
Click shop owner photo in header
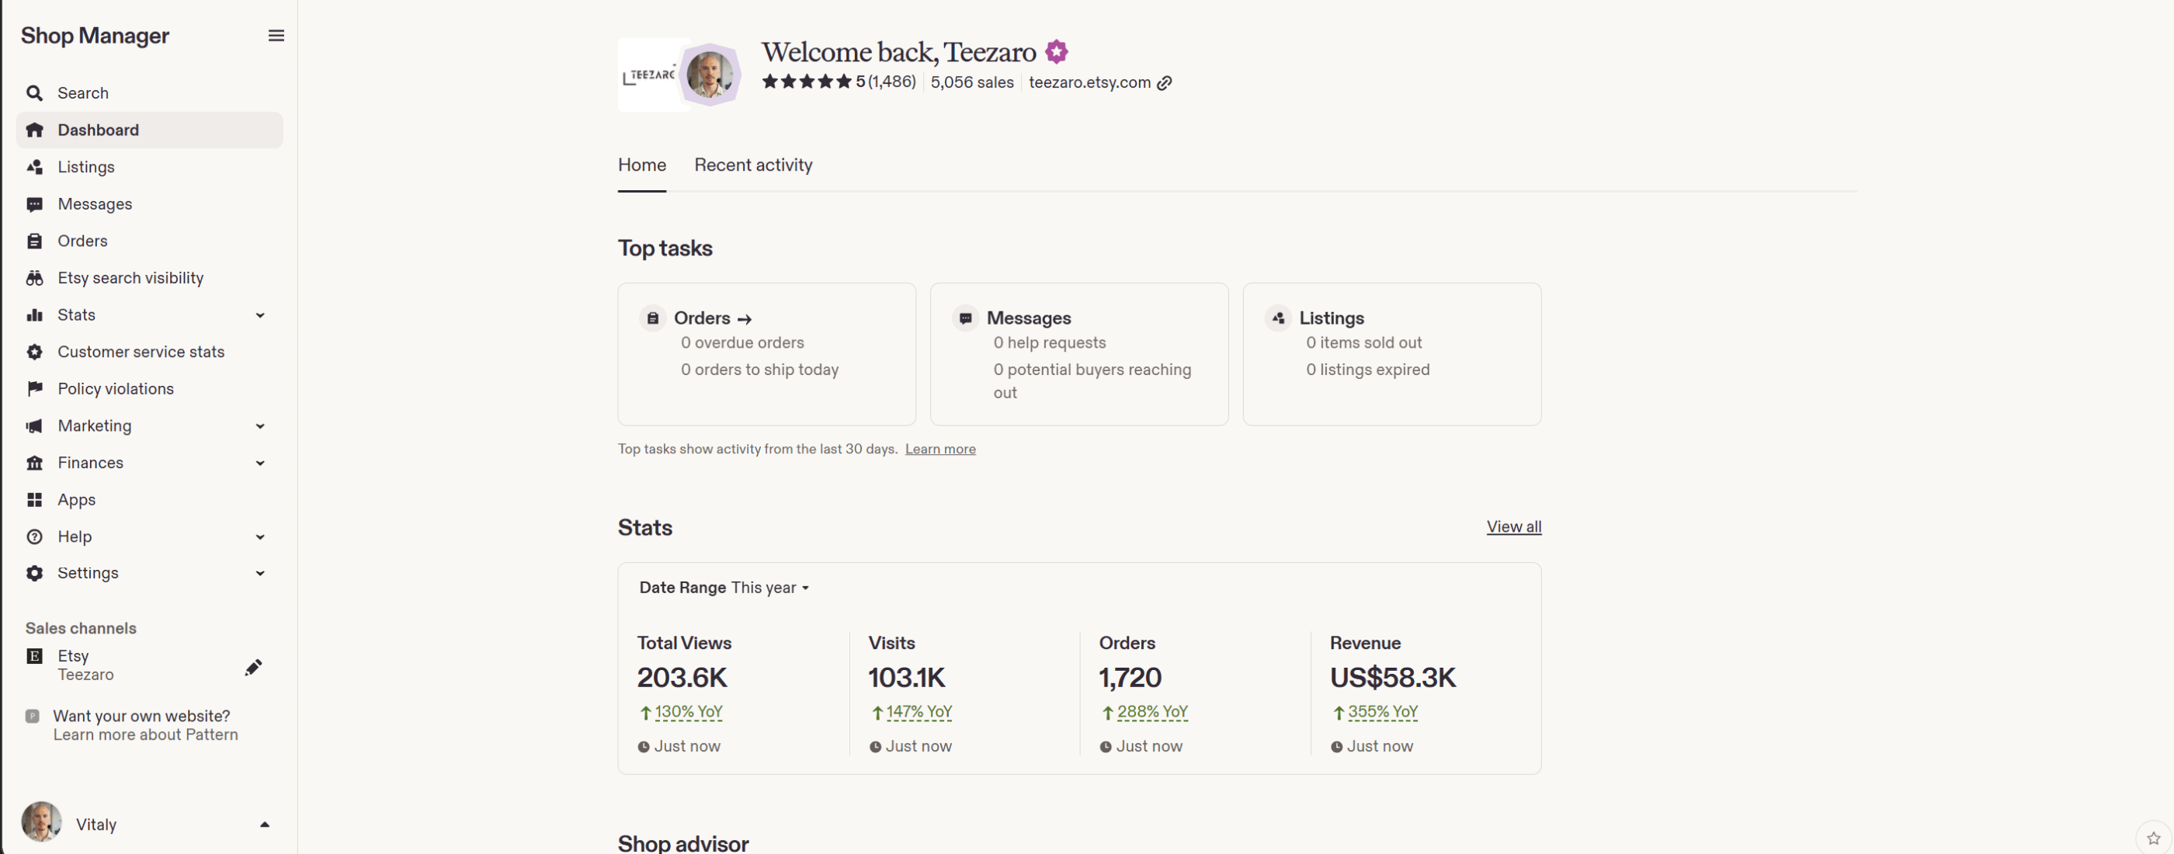pos(710,75)
